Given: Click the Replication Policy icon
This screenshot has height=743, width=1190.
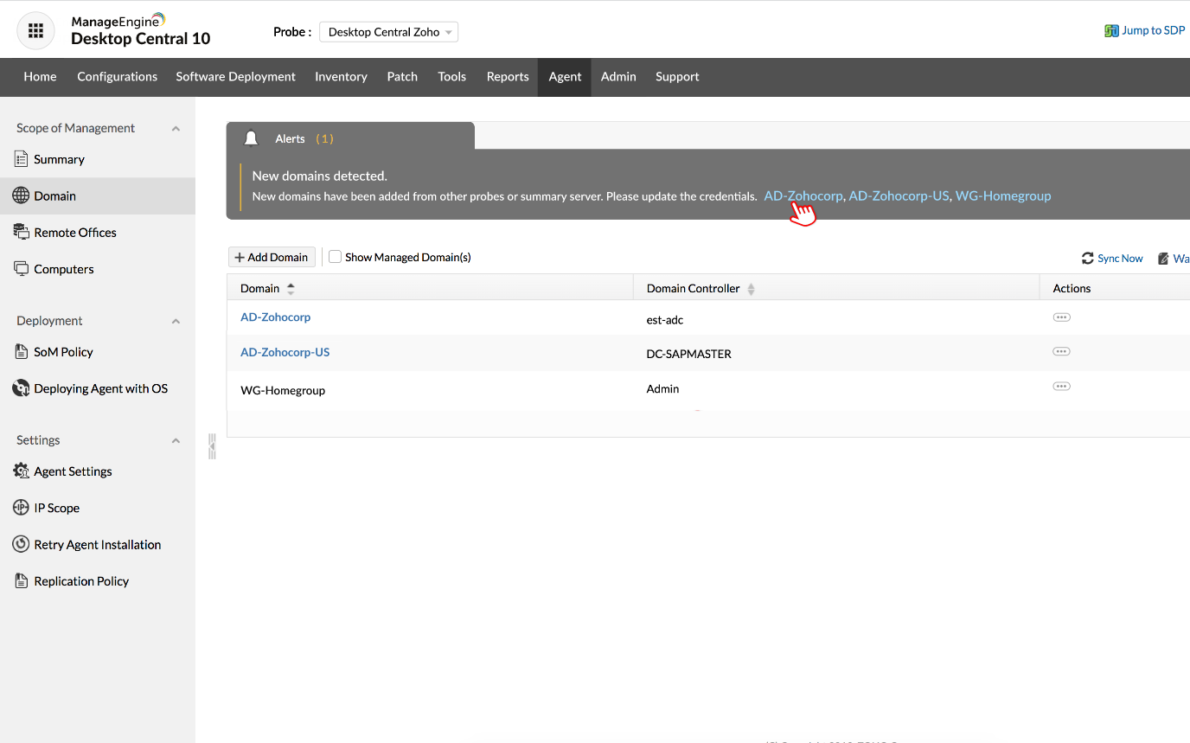Looking at the screenshot, I should 22,581.
